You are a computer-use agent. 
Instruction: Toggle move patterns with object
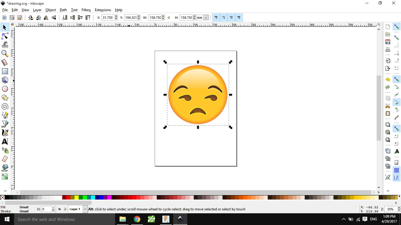[x=239, y=18]
